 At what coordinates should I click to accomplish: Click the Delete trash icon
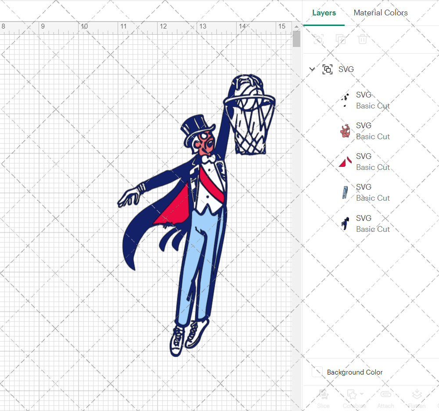click(x=362, y=39)
